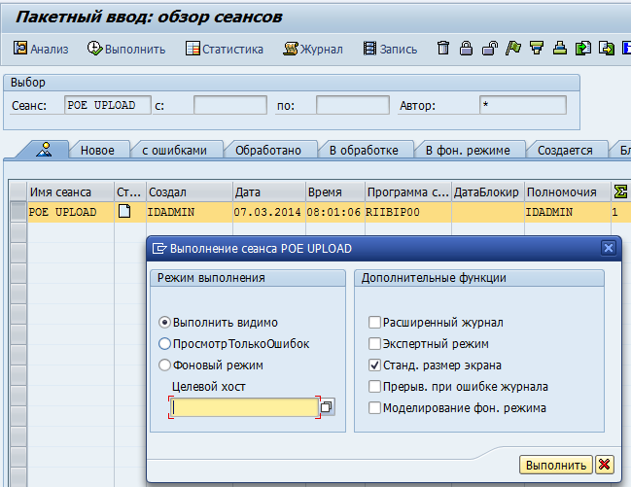The width and height of the screenshot is (631, 487).
Task: Open value help for Целевой хост
Action: tap(327, 407)
